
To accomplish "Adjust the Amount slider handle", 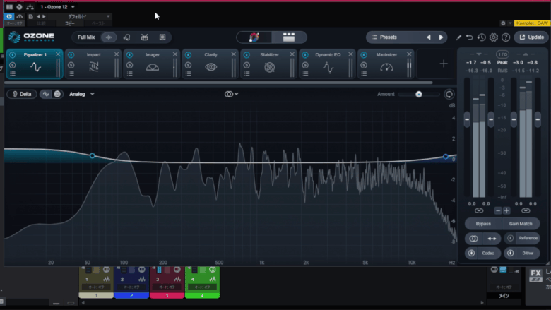I will [419, 94].
